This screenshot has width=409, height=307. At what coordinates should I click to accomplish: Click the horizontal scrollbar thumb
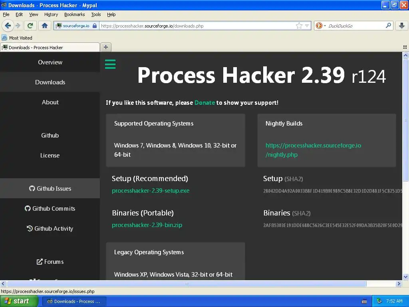pyautogui.click(x=186, y=283)
